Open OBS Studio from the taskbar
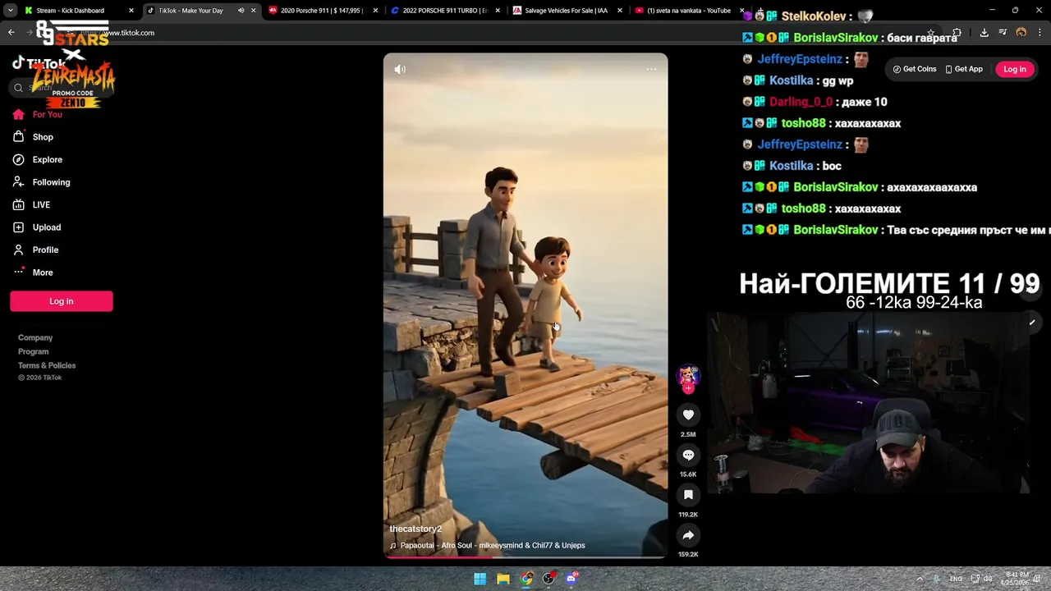1051x591 pixels. (x=548, y=579)
